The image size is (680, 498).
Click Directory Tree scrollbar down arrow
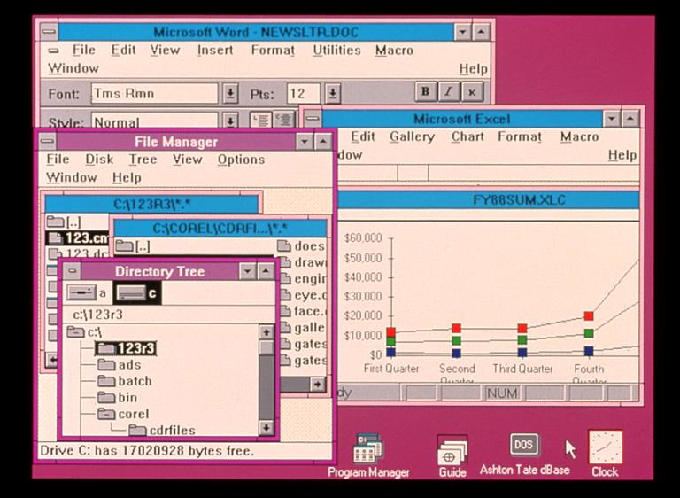click(267, 427)
